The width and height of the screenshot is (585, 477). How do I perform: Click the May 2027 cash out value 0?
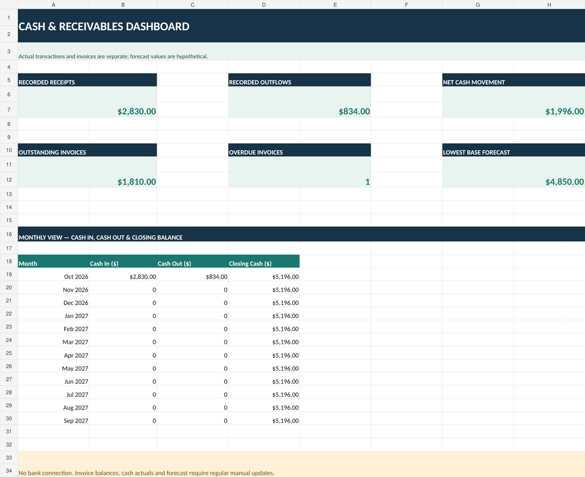click(x=193, y=366)
